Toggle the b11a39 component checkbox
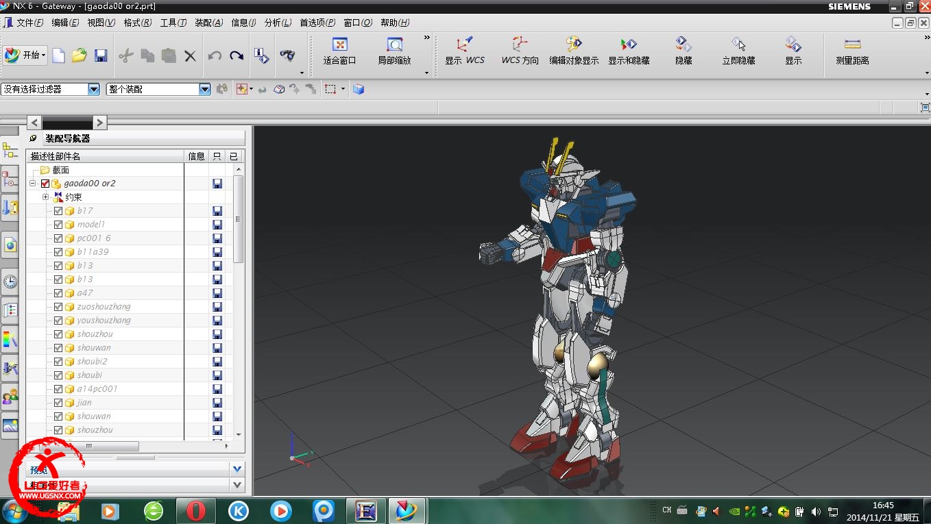 [x=58, y=252]
